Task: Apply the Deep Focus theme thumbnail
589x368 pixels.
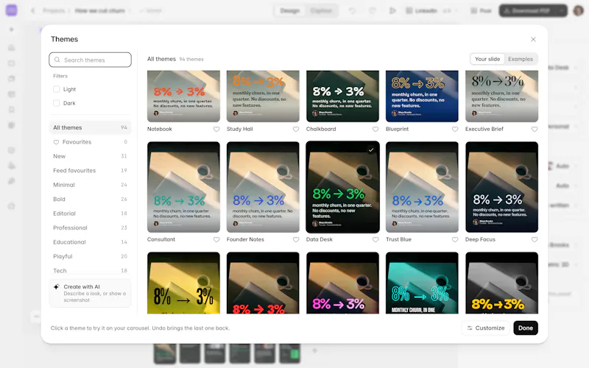Action: coord(501,187)
